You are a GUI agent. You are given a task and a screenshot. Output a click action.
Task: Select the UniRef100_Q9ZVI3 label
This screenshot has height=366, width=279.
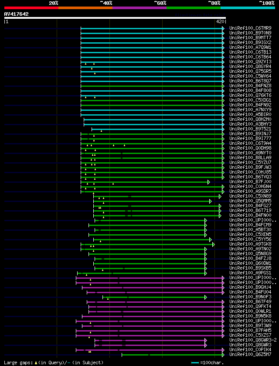(250, 62)
